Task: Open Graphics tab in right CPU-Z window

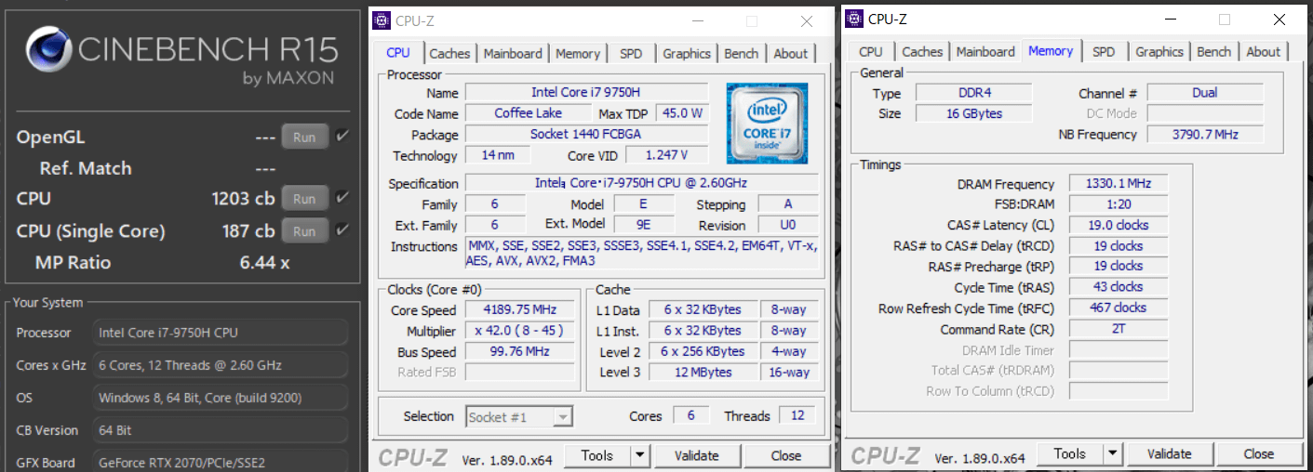Action: pos(1159,52)
